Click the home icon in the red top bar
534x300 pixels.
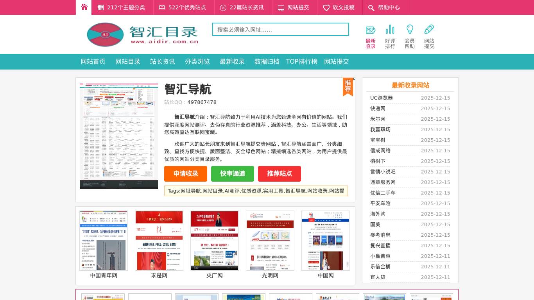(x=84, y=7)
